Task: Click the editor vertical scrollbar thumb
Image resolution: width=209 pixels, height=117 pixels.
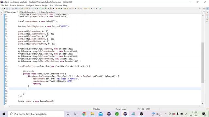Action: (x=203, y=63)
